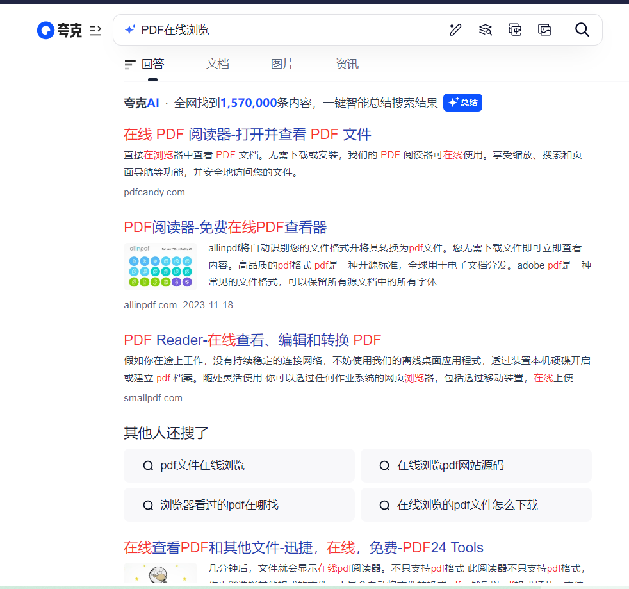
Task: Switch to the 文档 tab
Action: [x=218, y=64]
